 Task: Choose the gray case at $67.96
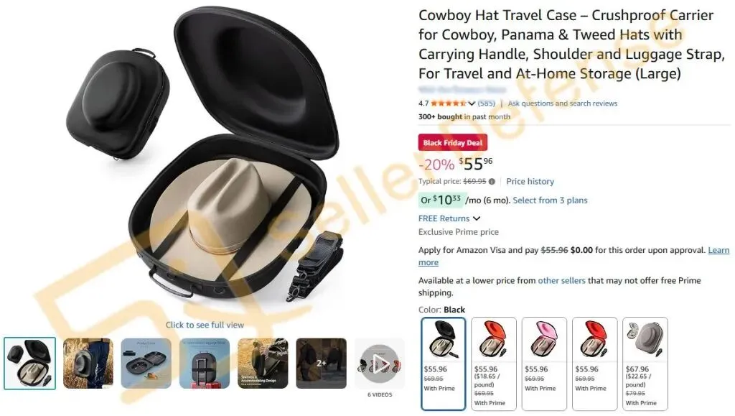click(645, 364)
